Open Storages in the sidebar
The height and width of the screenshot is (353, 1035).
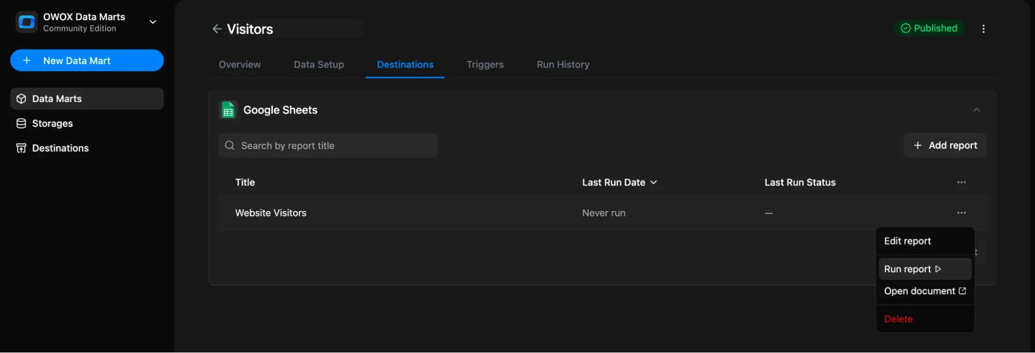[x=52, y=123]
